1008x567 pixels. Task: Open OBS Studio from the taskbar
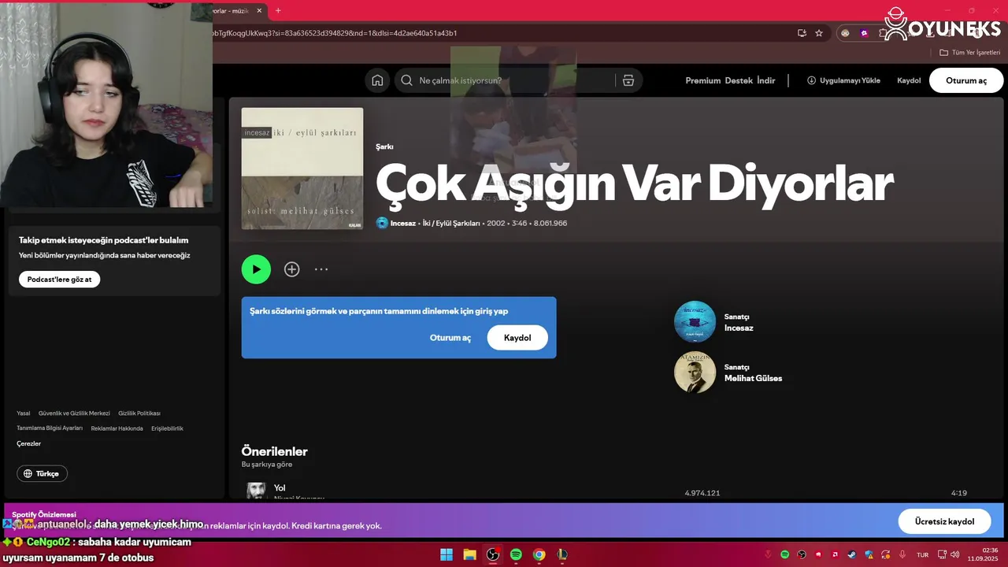click(x=493, y=554)
